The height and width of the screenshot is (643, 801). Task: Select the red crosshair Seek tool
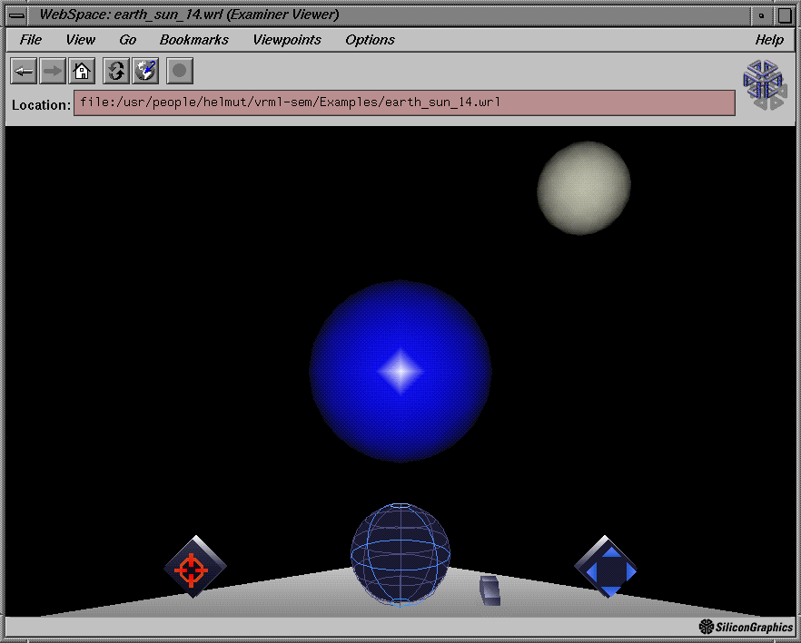pyautogui.click(x=194, y=567)
